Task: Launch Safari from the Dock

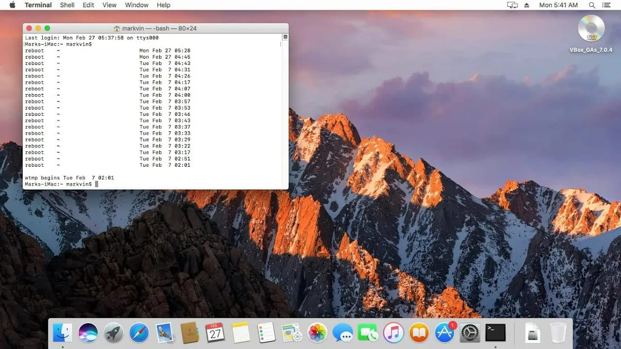Action: [x=139, y=333]
